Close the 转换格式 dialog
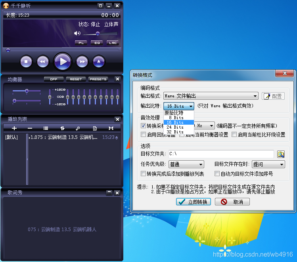This screenshot has height=262, width=297. coord(284,73)
